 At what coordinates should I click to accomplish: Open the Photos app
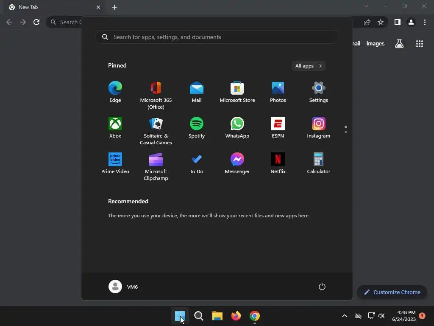pos(278,92)
